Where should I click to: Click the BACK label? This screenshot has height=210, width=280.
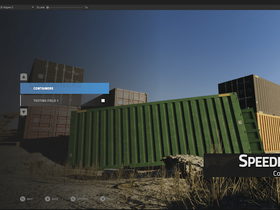pos(55,199)
